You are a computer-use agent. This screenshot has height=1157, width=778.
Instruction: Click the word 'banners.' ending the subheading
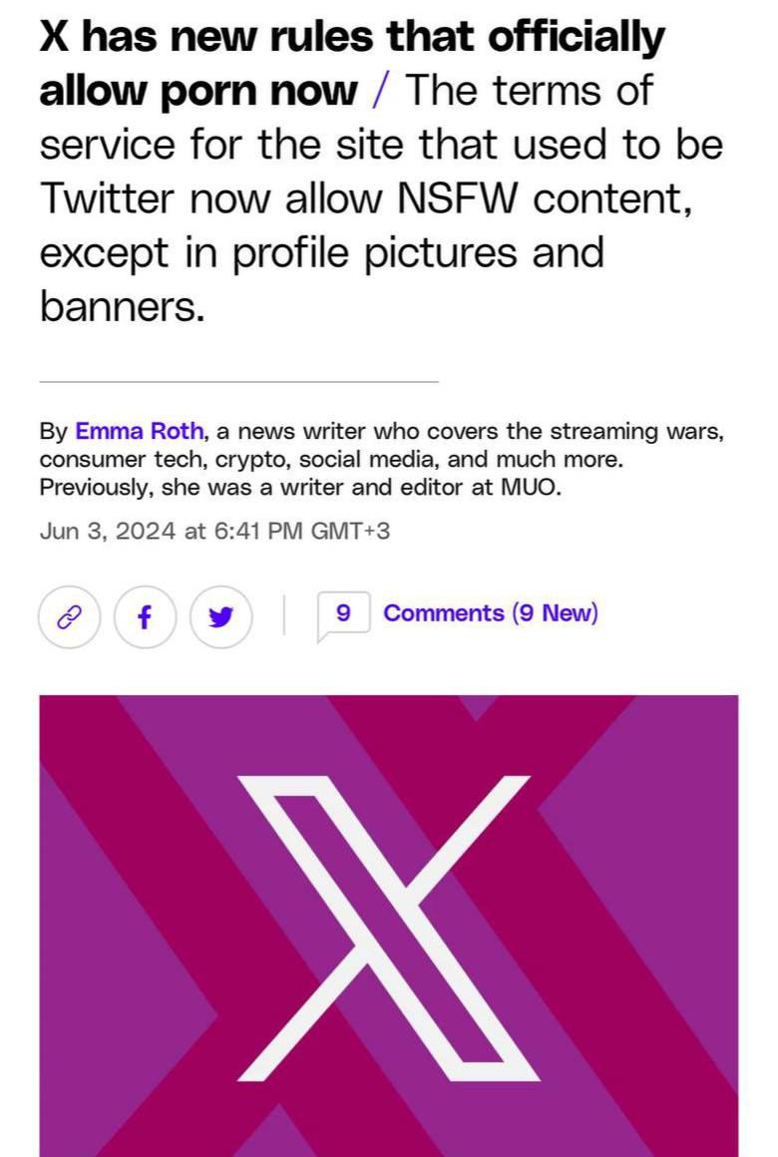122,306
